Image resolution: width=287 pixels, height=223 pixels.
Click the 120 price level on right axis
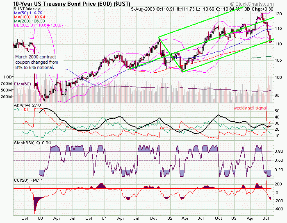click(277, 13)
